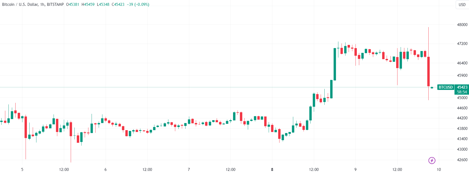Image resolution: width=469 pixels, height=173 pixels.
Task: Open the USD currency selector
Action: [x=462, y=4]
